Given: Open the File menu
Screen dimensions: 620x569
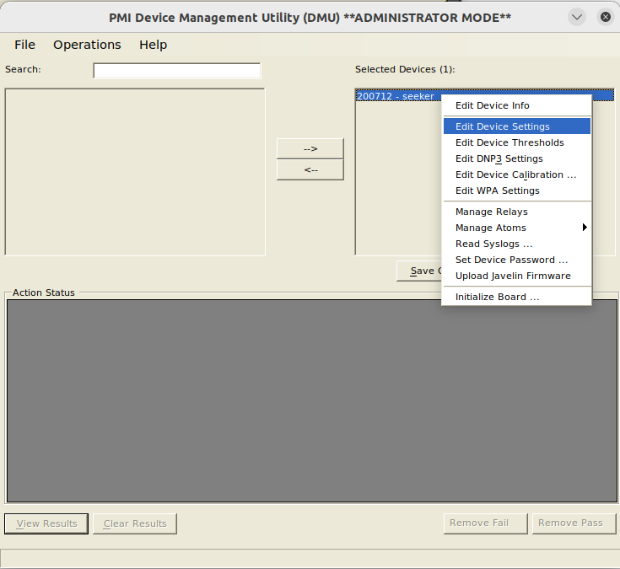Looking at the screenshot, I should (24, 45).
